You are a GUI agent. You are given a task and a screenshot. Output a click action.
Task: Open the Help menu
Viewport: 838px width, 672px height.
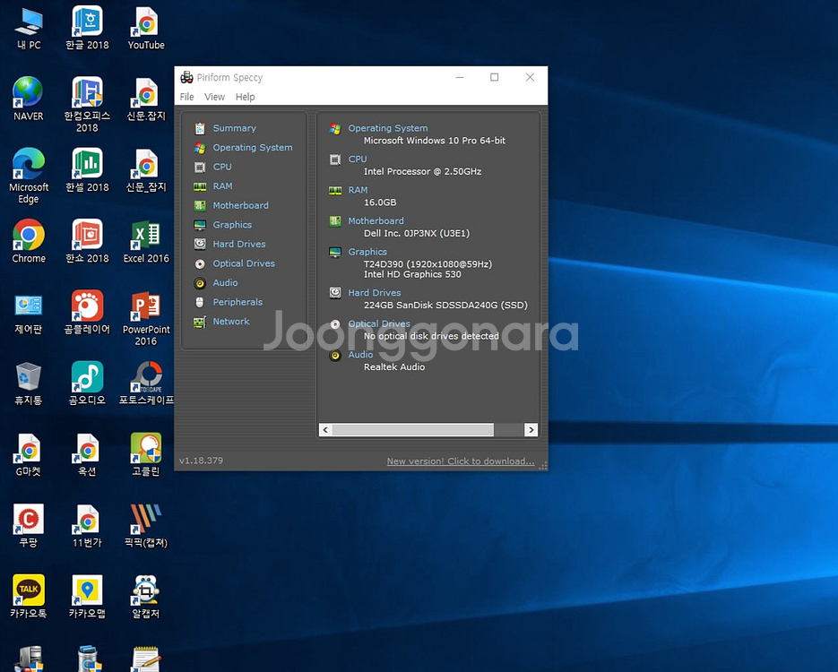coord(245,97)
